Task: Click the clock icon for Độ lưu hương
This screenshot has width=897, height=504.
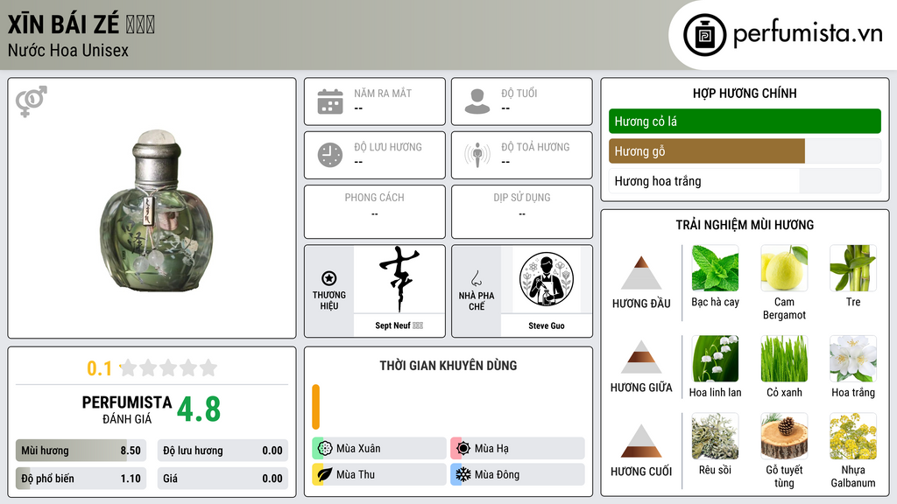Action: tap(330, 155)
